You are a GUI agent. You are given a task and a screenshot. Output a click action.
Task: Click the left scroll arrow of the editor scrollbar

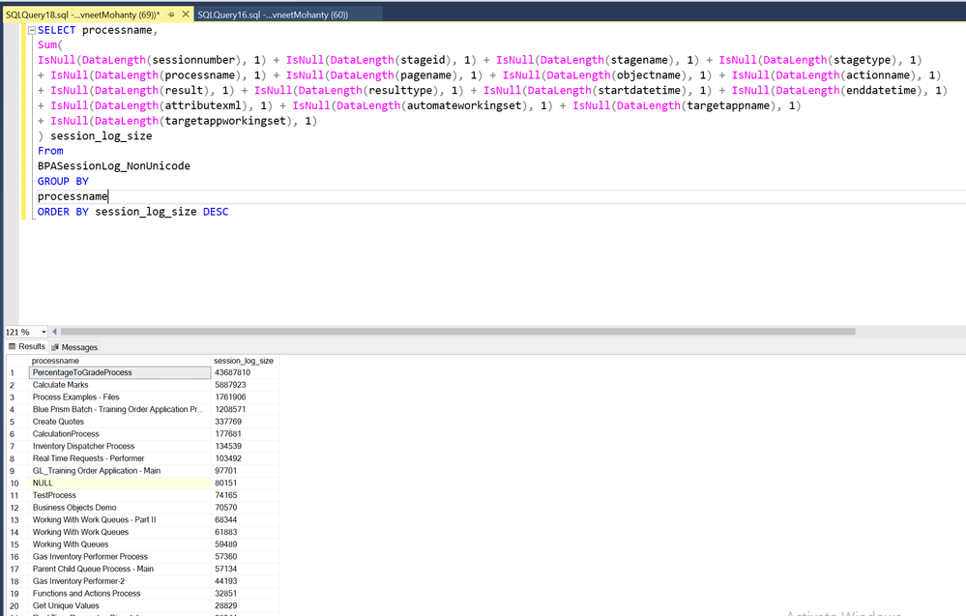coord(54,332)
